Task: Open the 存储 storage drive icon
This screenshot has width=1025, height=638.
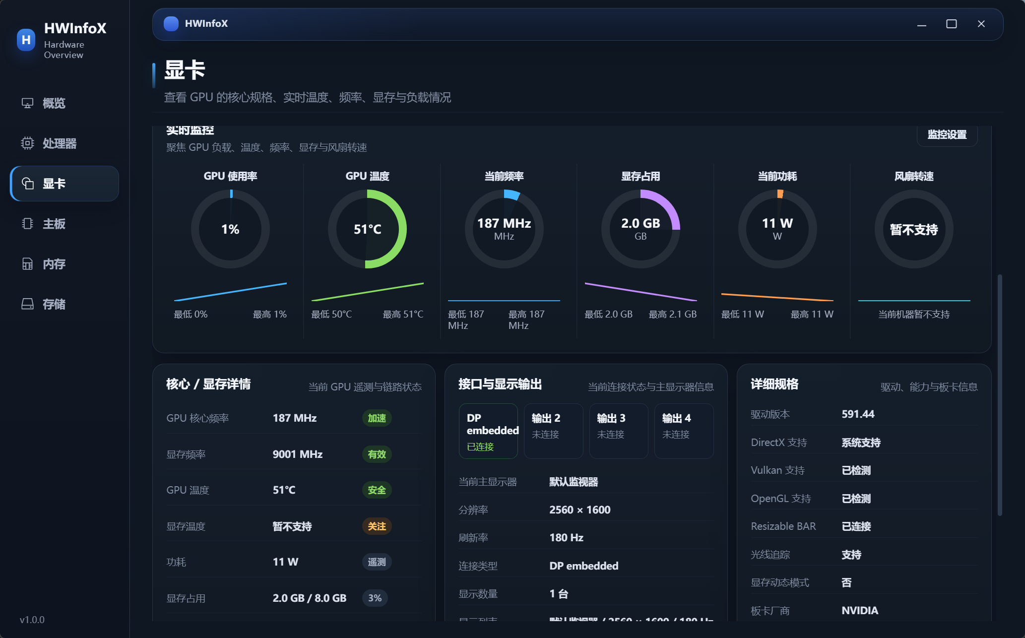Action: pos(27,304)
